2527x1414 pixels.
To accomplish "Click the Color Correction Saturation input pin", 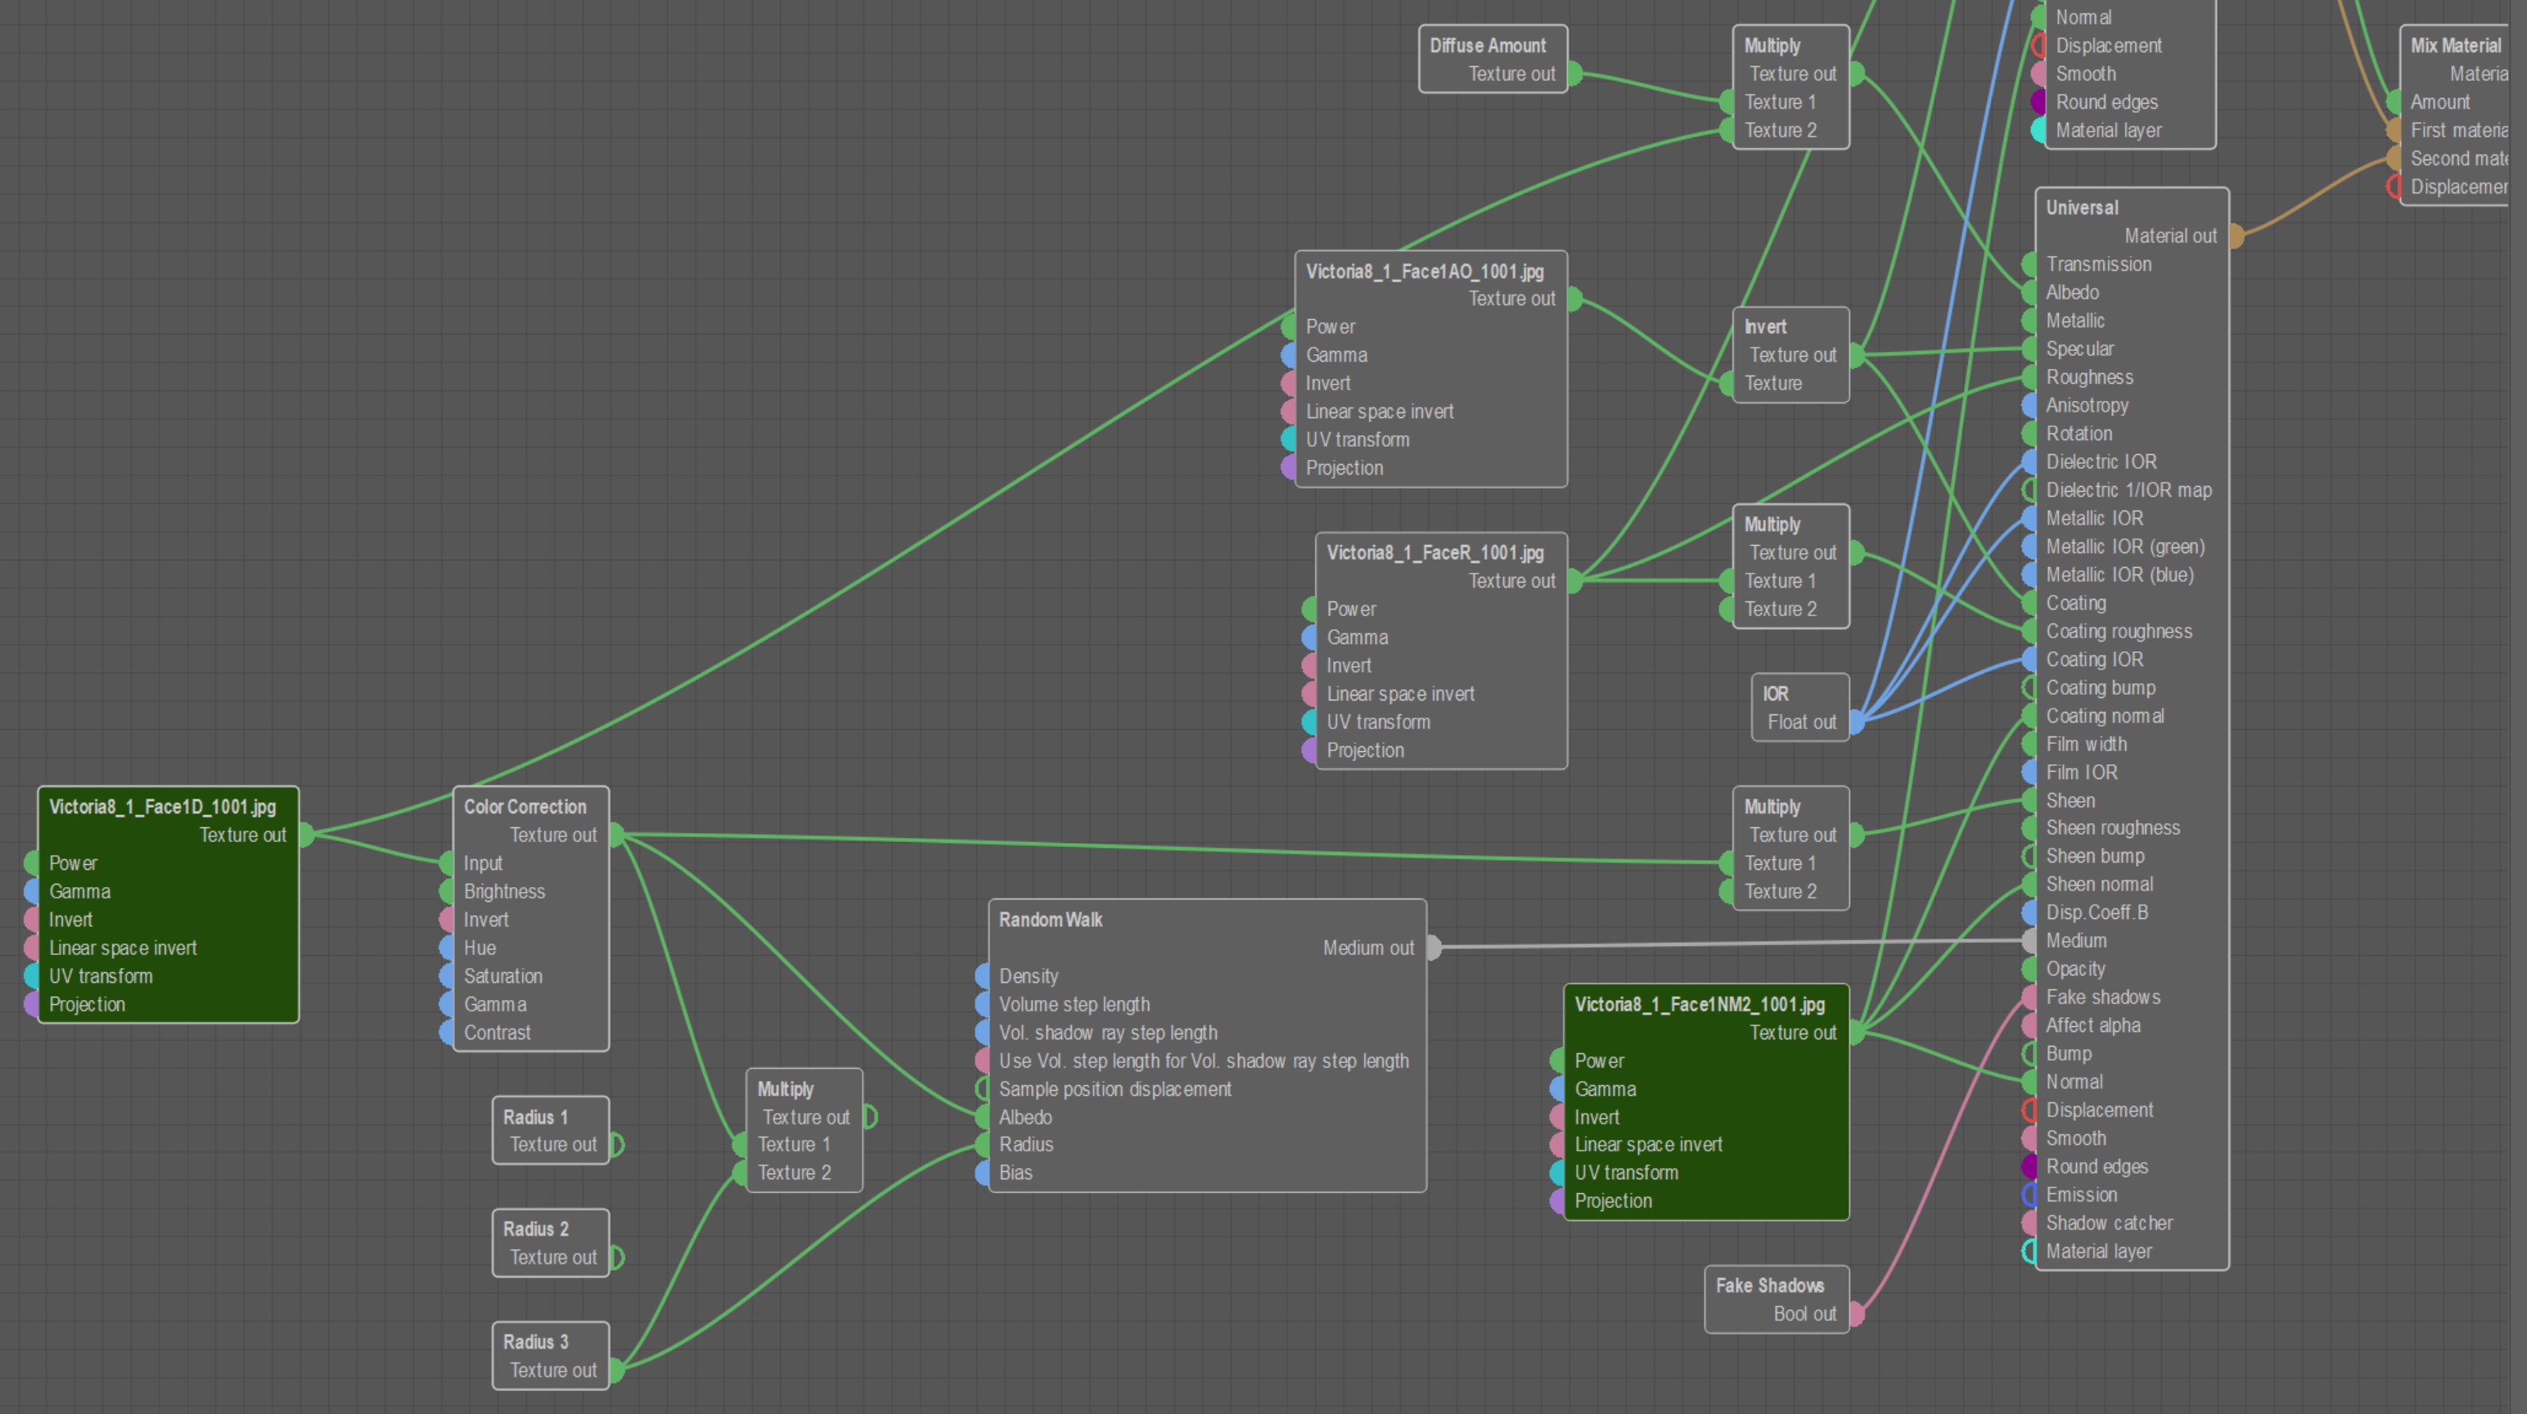I will coord(446,976).
